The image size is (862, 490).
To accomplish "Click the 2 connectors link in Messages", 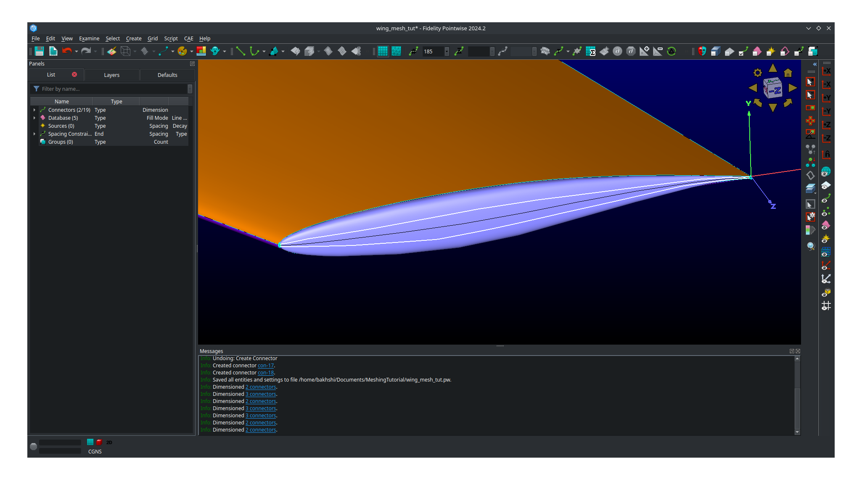I will click(260, 387).
